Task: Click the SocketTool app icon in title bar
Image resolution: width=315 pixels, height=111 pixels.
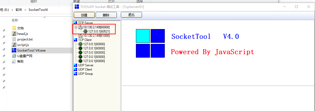Action: click(77, 7)
